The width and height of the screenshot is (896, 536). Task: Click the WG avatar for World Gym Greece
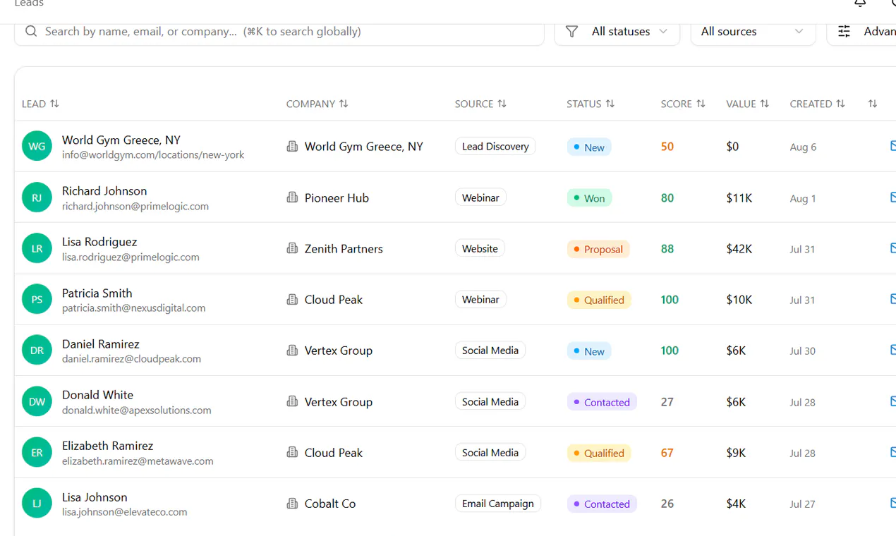37,147
